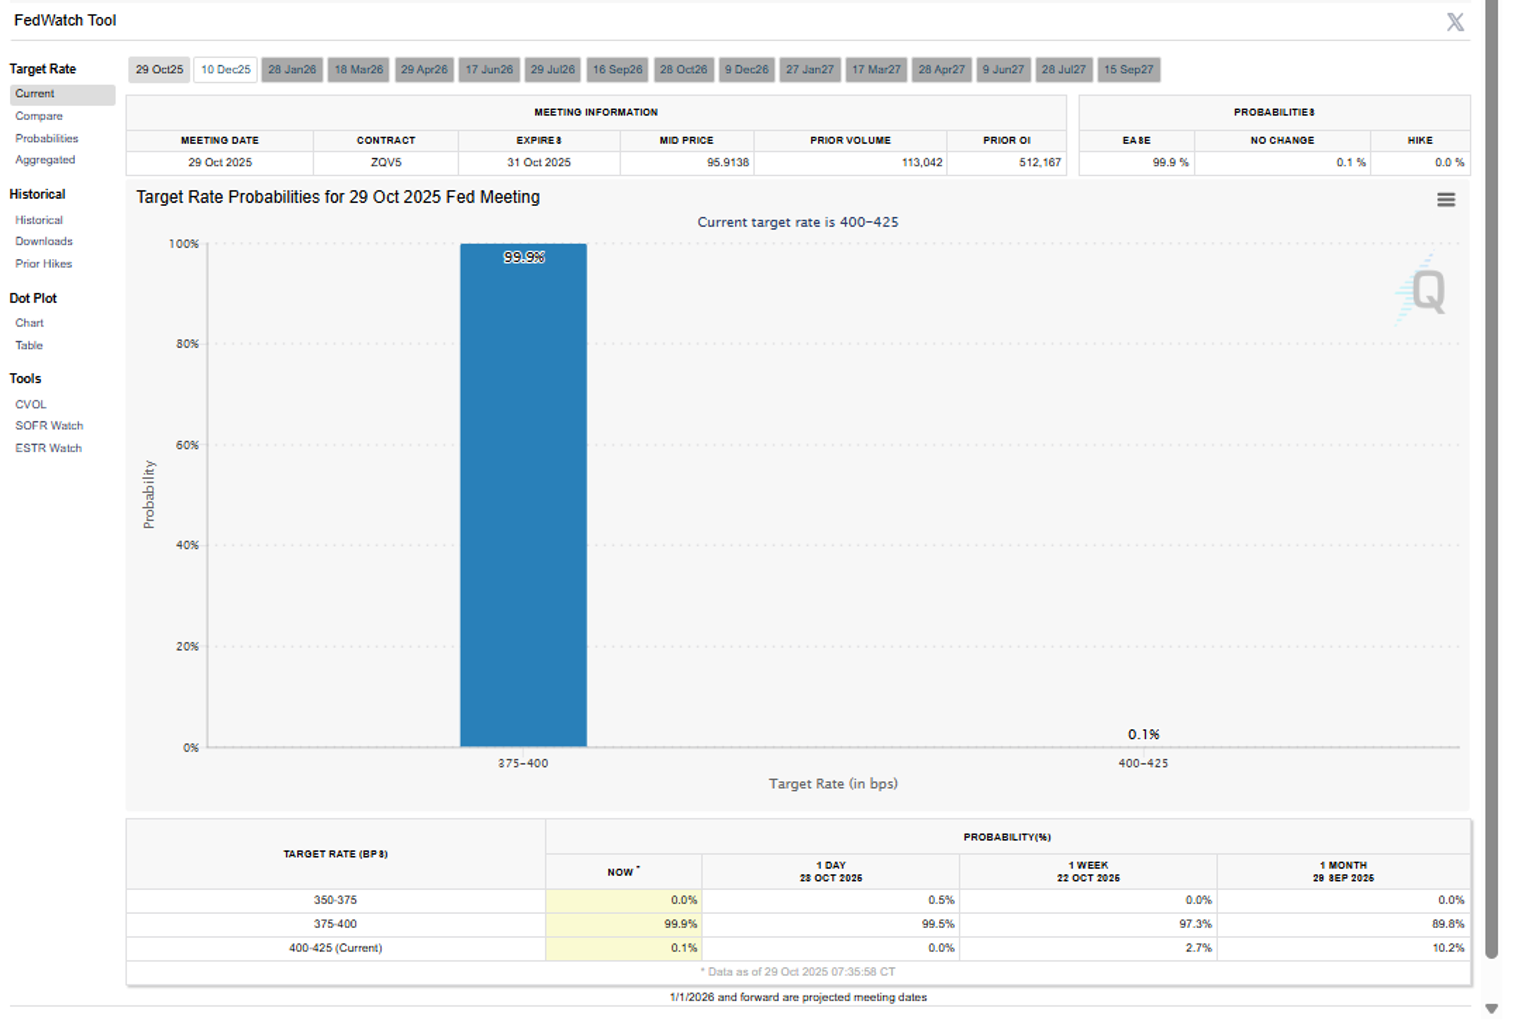The width and height of the screenshot is (1526, 1026).
Task: Open the 15 Sep27 meeting tab
Action: tap(1128, 70)
